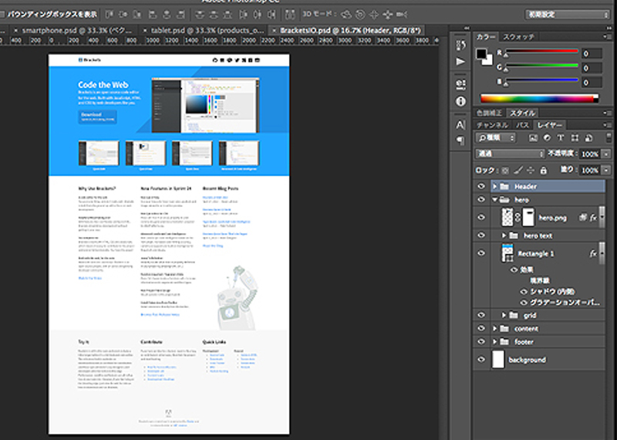This screenshot has height=440, width=617.
Task: Open the History panel icon in the dock
Action: (x=460, y=45)
